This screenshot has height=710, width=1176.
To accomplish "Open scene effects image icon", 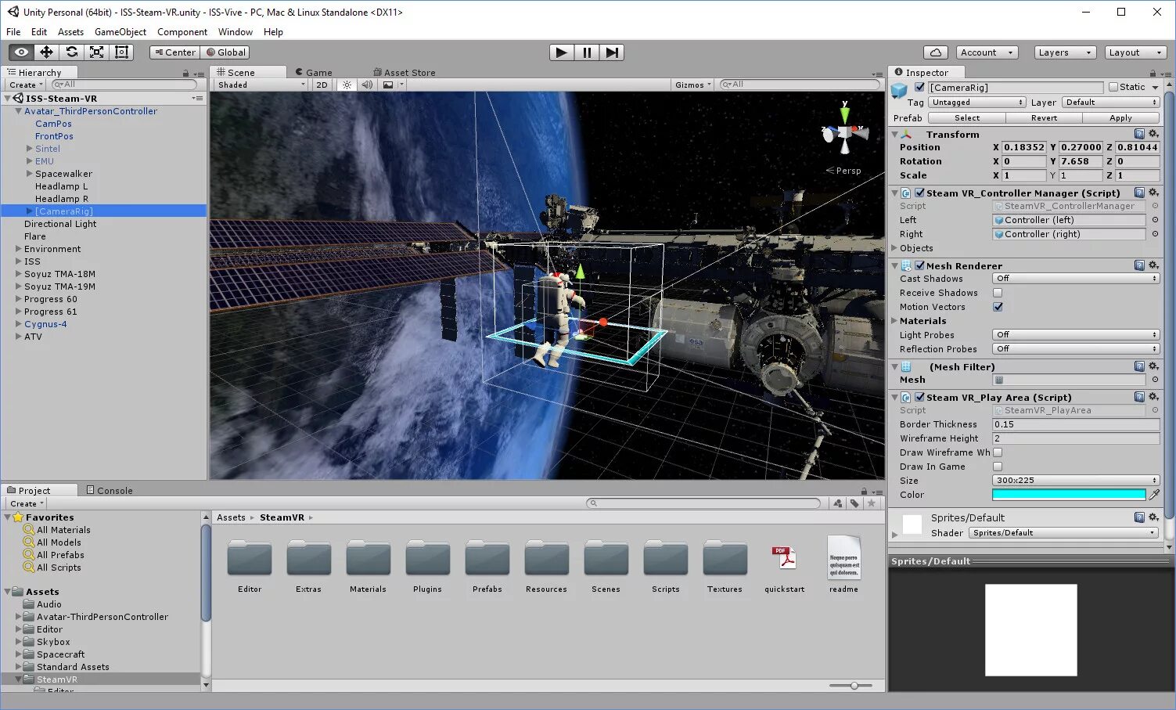I will (388, 85).
